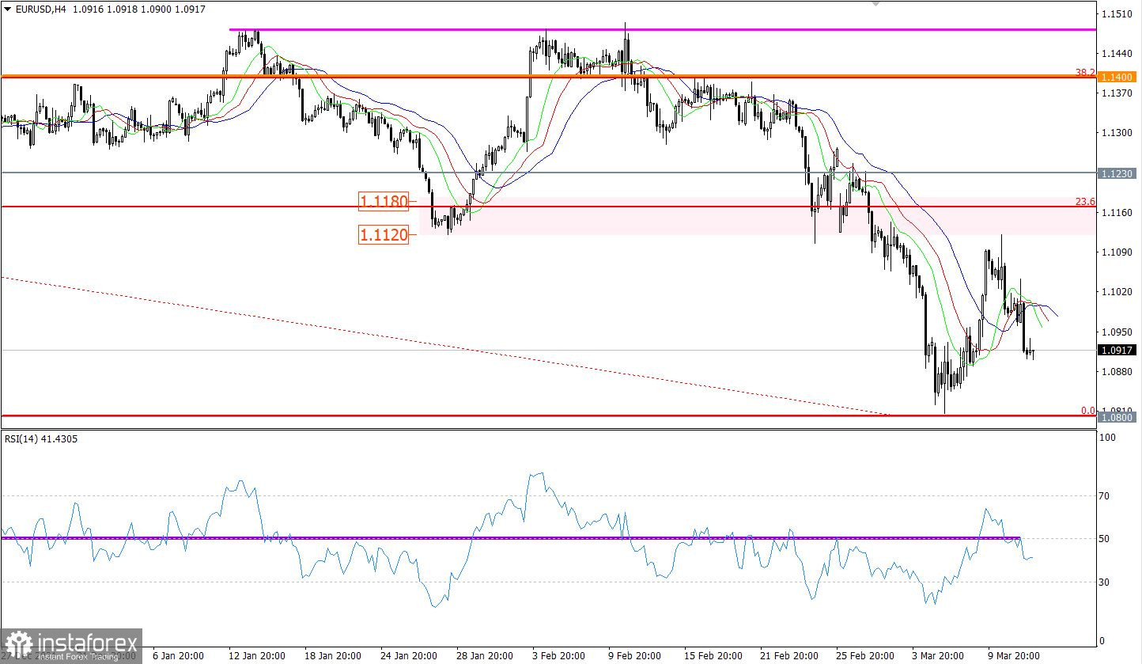Image resolution: width=1142 pixels, height=664 pixels.
Task: Click the 1.0880 price axis value
Action: point(1118,372)
